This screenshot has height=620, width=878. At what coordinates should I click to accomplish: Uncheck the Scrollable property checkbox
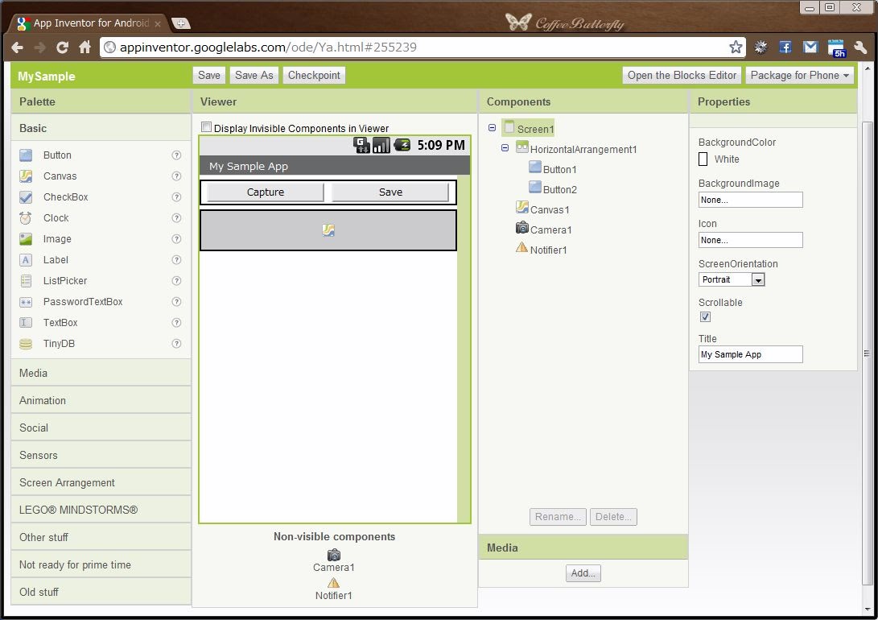(x=706, y=317)
